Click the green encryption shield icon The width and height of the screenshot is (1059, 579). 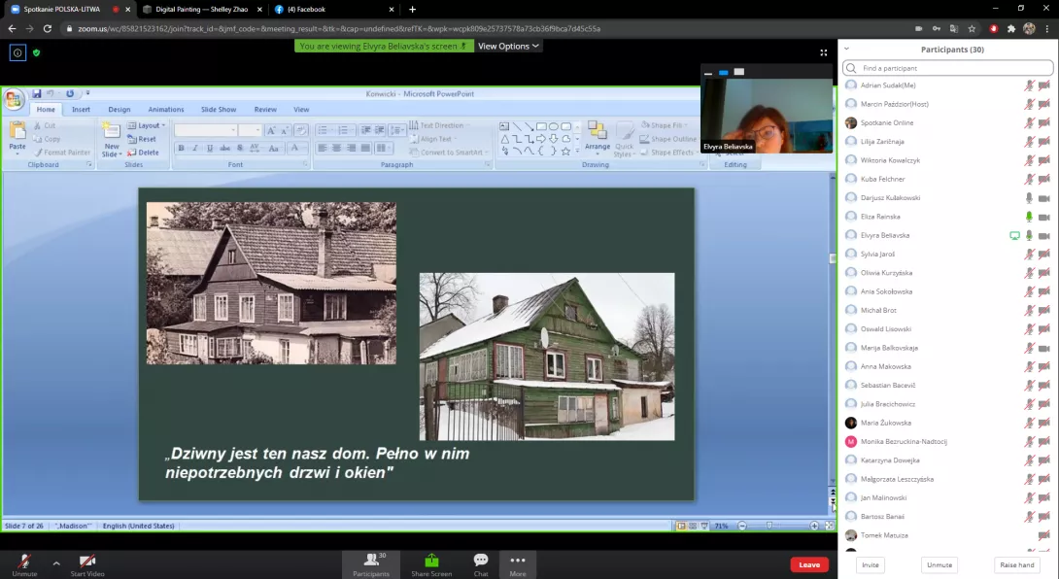(x=37, y=52)
